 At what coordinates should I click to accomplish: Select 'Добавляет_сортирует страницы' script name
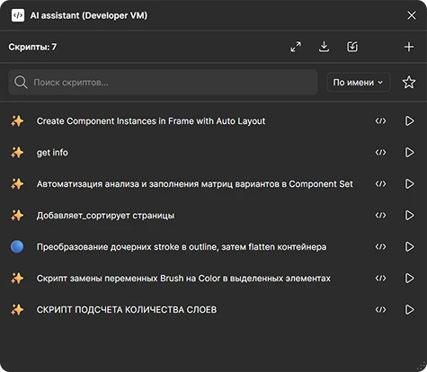coord(105,216)
